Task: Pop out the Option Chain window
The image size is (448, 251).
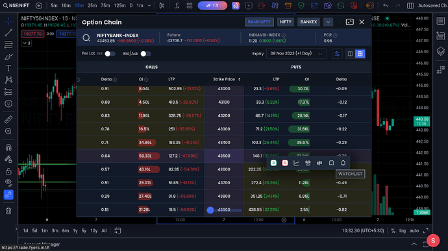Action: click(349, 22)
